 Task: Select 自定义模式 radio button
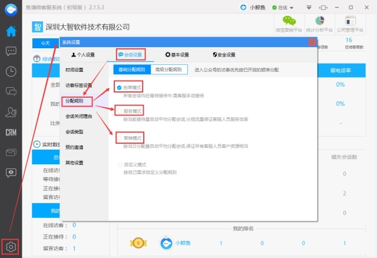tap(120, 165)
